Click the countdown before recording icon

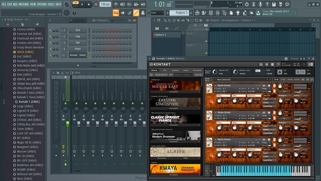pos(129,4)
